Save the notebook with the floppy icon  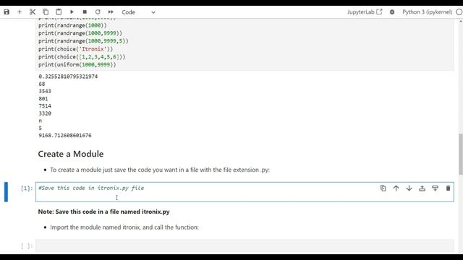(7, 12)
